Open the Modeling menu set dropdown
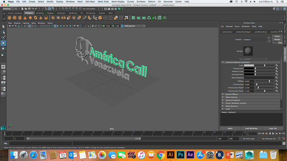 (x=9, y=9)
